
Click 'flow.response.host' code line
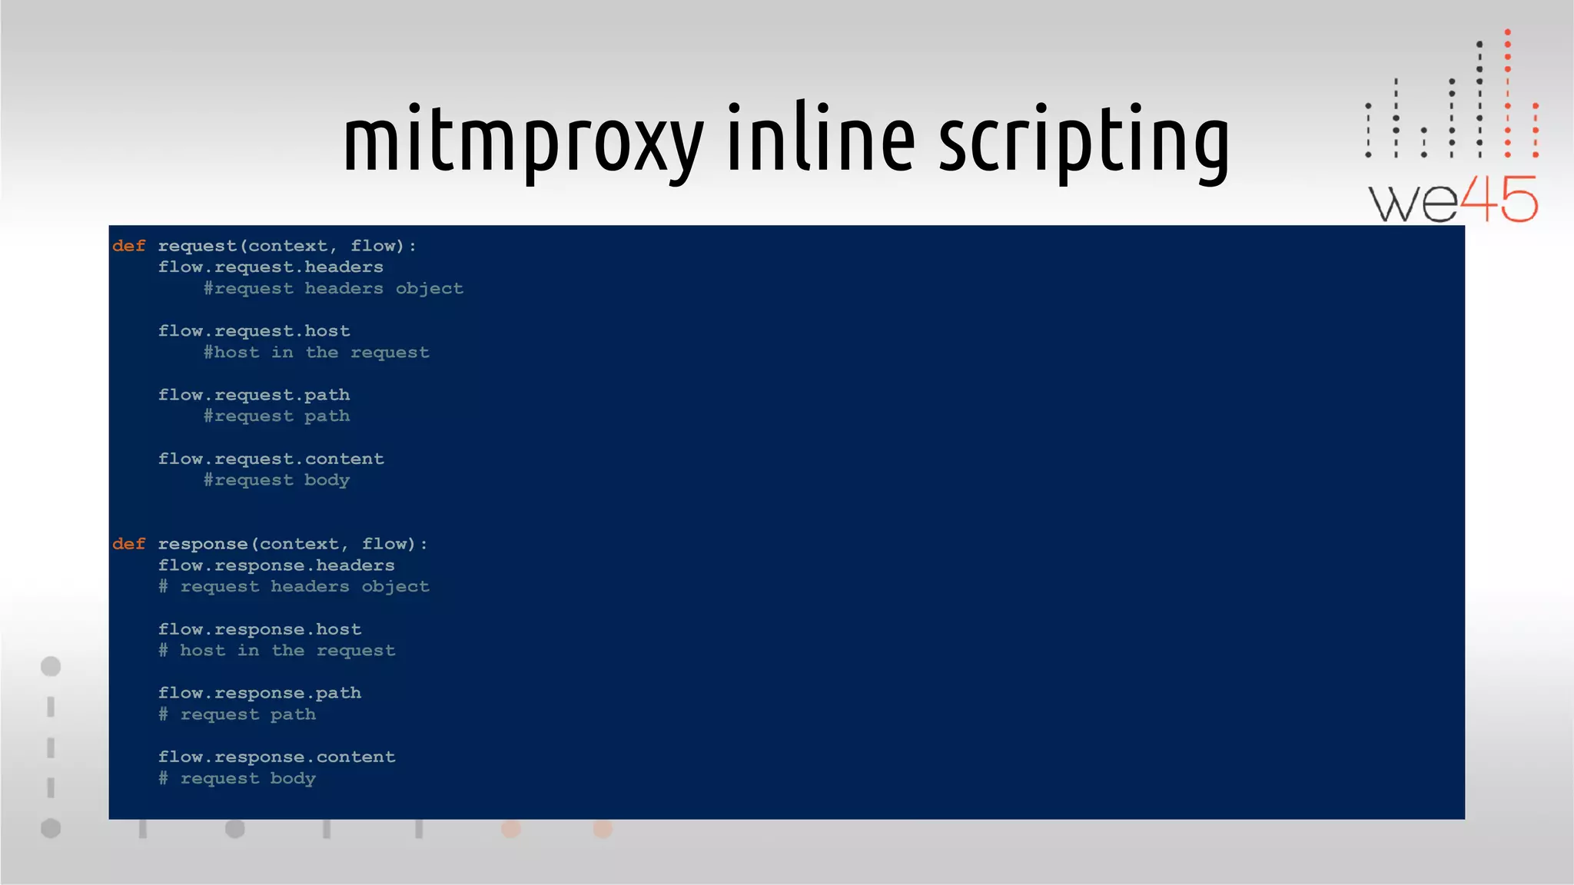point(260,629)
